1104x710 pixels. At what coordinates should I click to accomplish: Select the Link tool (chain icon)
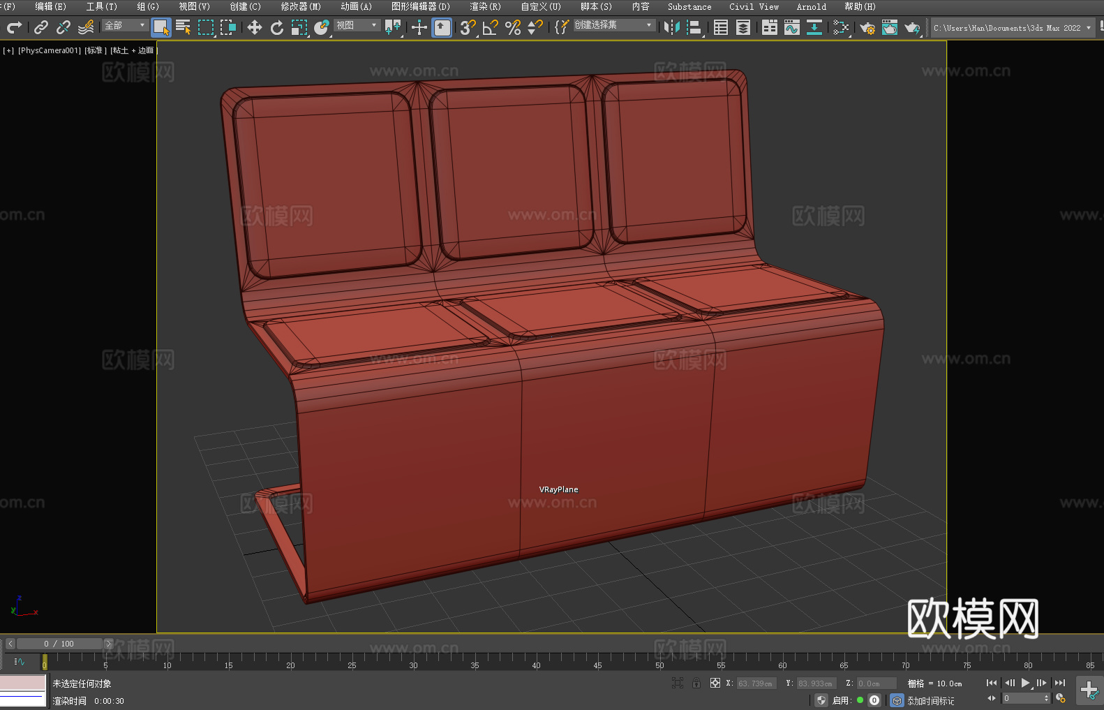point(41,27)
